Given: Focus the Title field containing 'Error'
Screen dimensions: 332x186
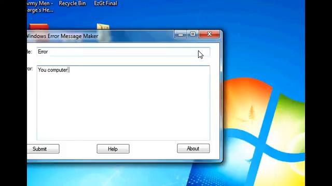Looking at the screenshot, I should [x=123, y=52].
